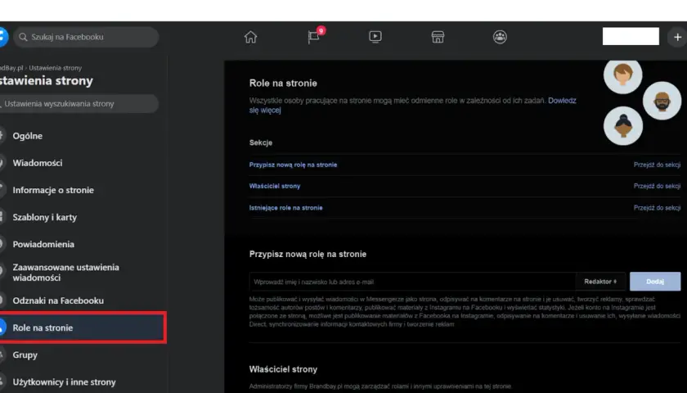Image resolution: width=687 pixels, height=393 pixels.
Task: Open Odznaki na Facebooku section
Action: 58,301
